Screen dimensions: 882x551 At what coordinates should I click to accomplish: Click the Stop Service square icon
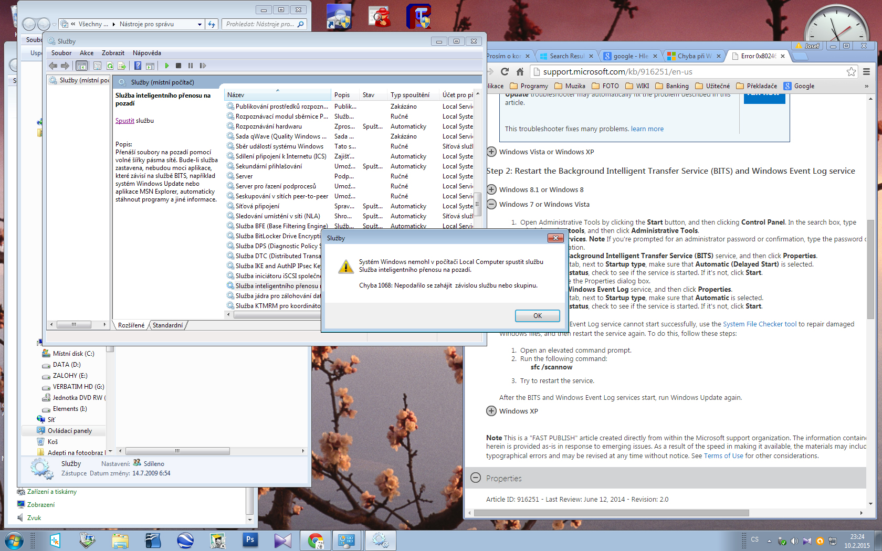tap(178, 66)
